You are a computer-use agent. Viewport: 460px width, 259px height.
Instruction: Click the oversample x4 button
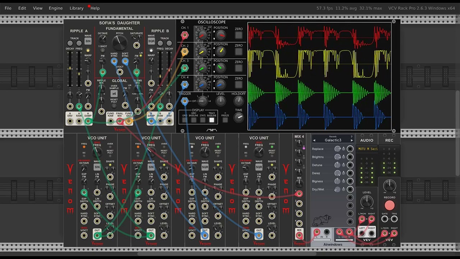pos(114,94)
